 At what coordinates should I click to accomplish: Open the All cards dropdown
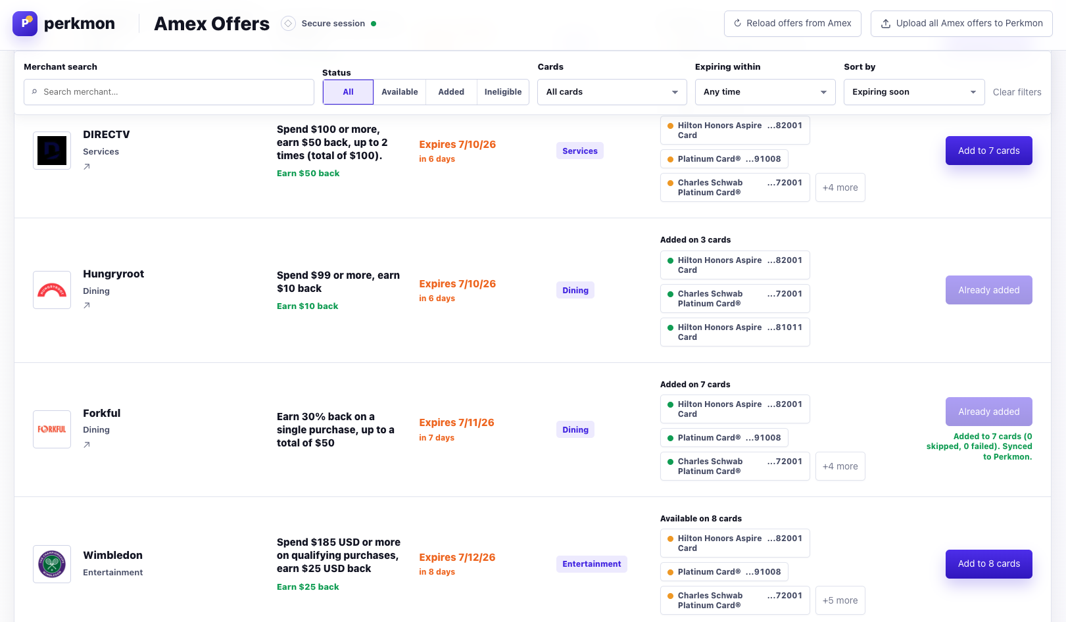click(x=612, y=92)
